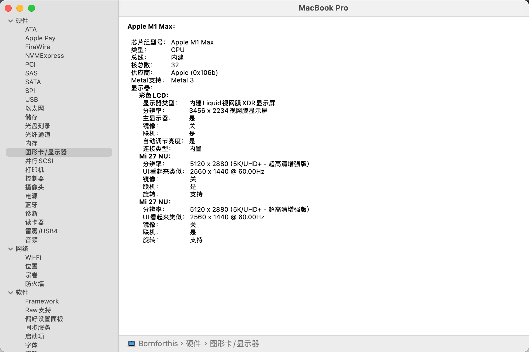Open 并行SCSI in the sidebar
Image resolution: width=529 pixels, height=352 pixels.
pyautogui.click(x=39, y=161)
